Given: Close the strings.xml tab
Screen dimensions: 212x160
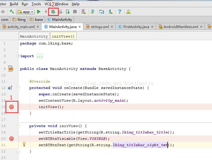Looking at the screenshot, I should [x=112, y=27].
